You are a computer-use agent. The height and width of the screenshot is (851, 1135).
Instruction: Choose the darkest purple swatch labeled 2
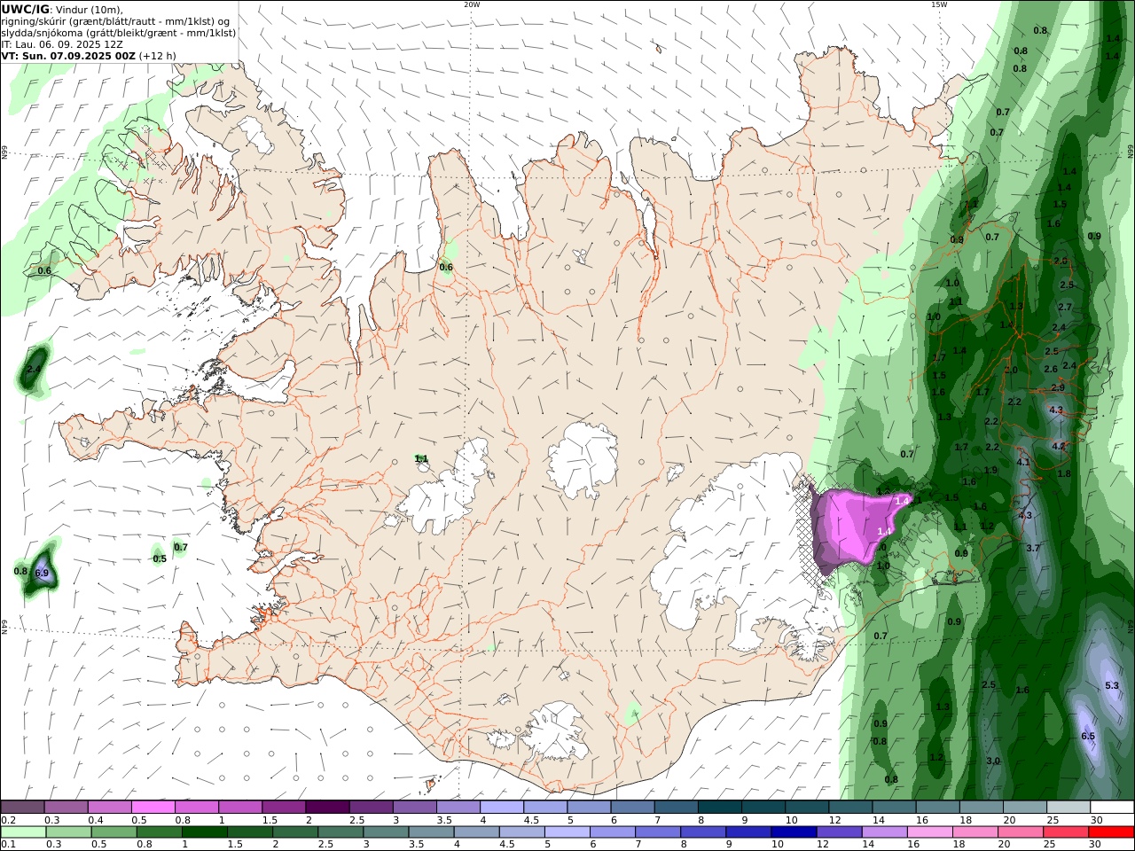[x=327, y=808]
